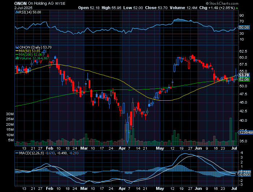Screen dimensions: 253x192
Task: Click the 70 label on the RSI axis
Action: pos(241,21)
